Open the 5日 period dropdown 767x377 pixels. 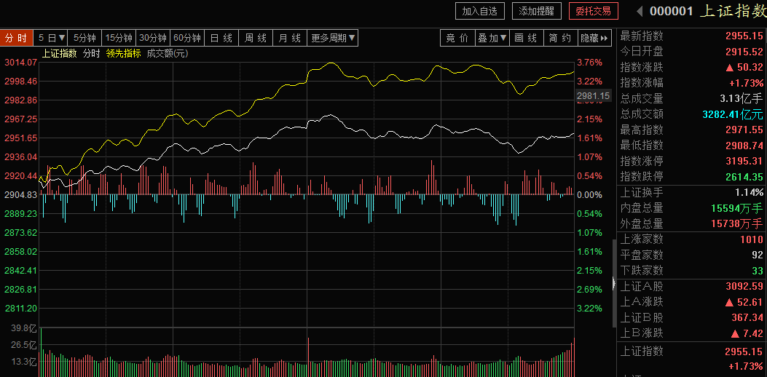click(x=51, y=38)
